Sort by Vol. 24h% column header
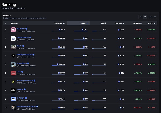 pyautogui.click(x=136, y=23)
